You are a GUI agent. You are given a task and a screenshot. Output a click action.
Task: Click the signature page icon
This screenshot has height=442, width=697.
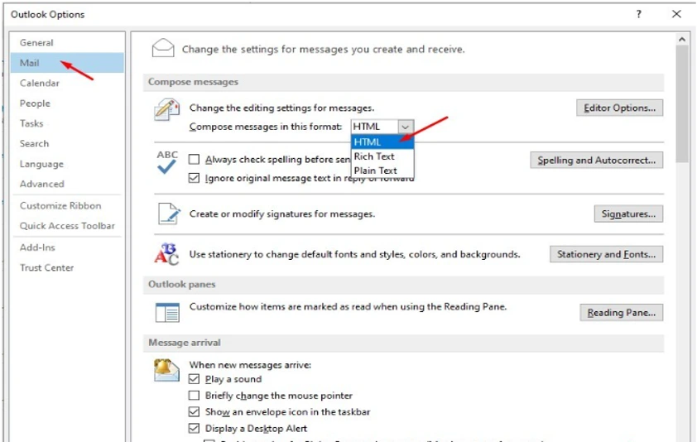point(169,214)
